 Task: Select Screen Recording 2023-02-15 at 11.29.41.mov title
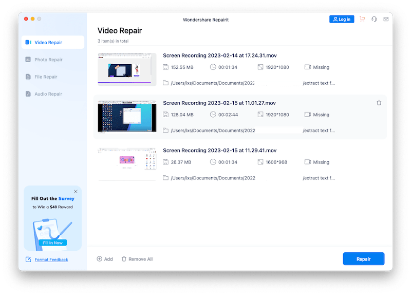coord(220,151)
